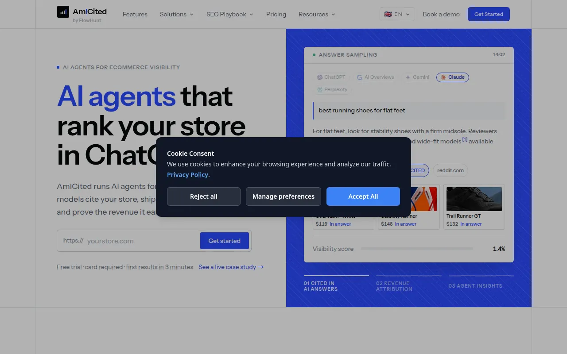Click the AmICited logo icon
Image resolution: width=567 pixels, height=354 pixels.
[63, 12]
